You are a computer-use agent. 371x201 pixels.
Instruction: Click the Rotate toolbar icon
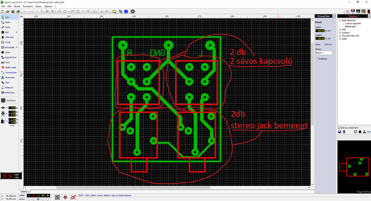tap(65, 11)
